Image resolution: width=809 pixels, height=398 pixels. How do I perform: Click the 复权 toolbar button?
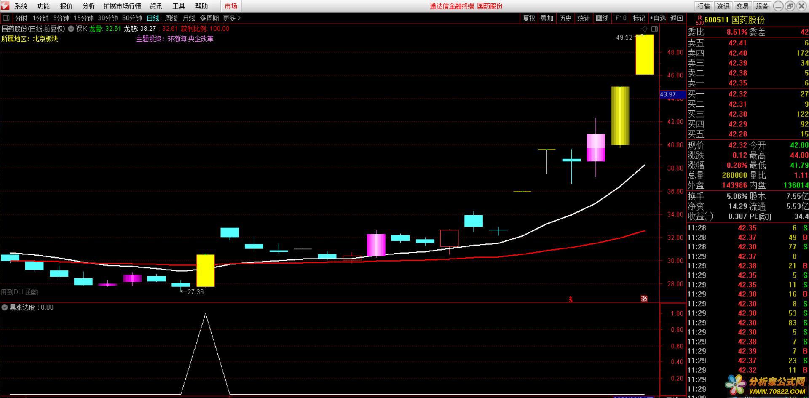click(x=529, y=18)
